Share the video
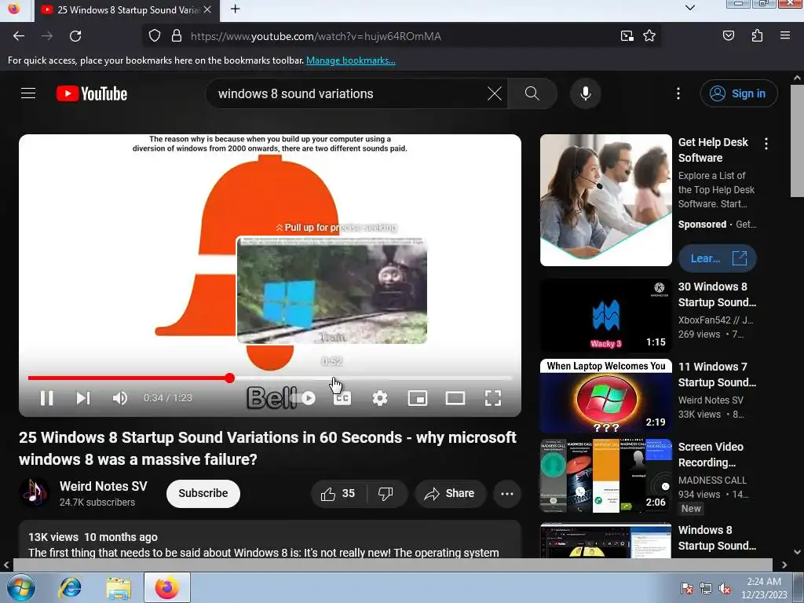This screenshot has height=603, width=804. pos(449,493)
